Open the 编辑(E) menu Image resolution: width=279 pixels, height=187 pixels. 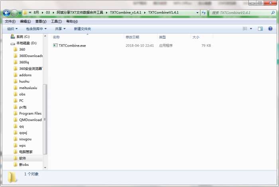pos(25,22)
